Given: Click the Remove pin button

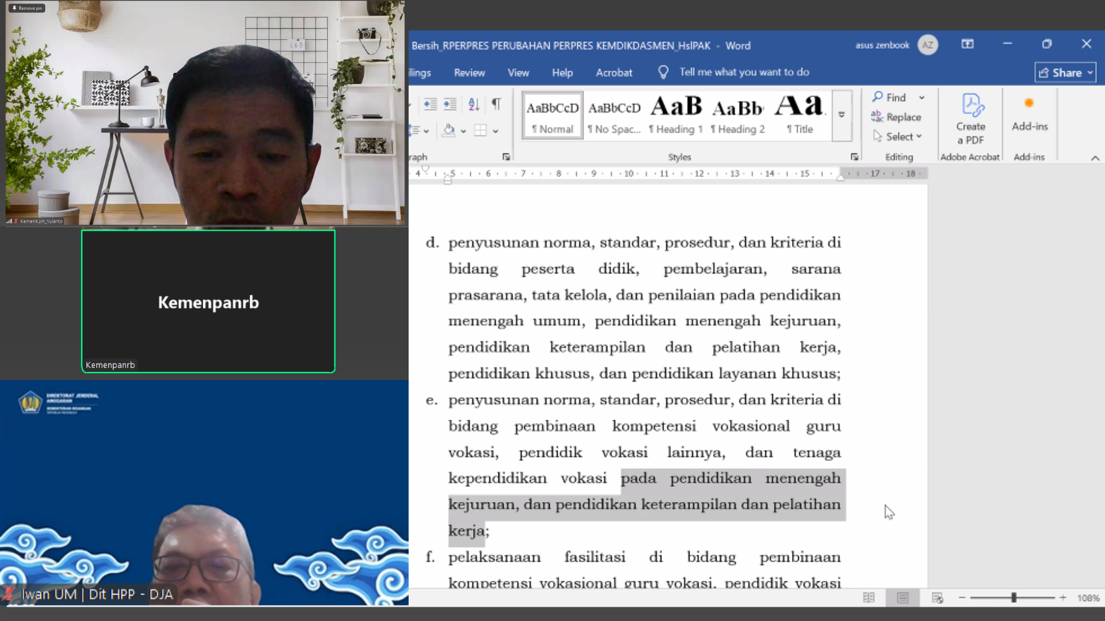Looking at the screenshot, I should coord(28,8).
